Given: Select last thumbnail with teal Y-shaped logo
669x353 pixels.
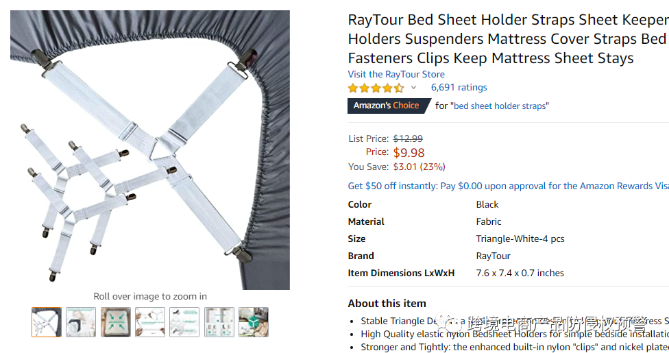Looking at the screenshot, I should pyautogui.click(x=254, y=322).
